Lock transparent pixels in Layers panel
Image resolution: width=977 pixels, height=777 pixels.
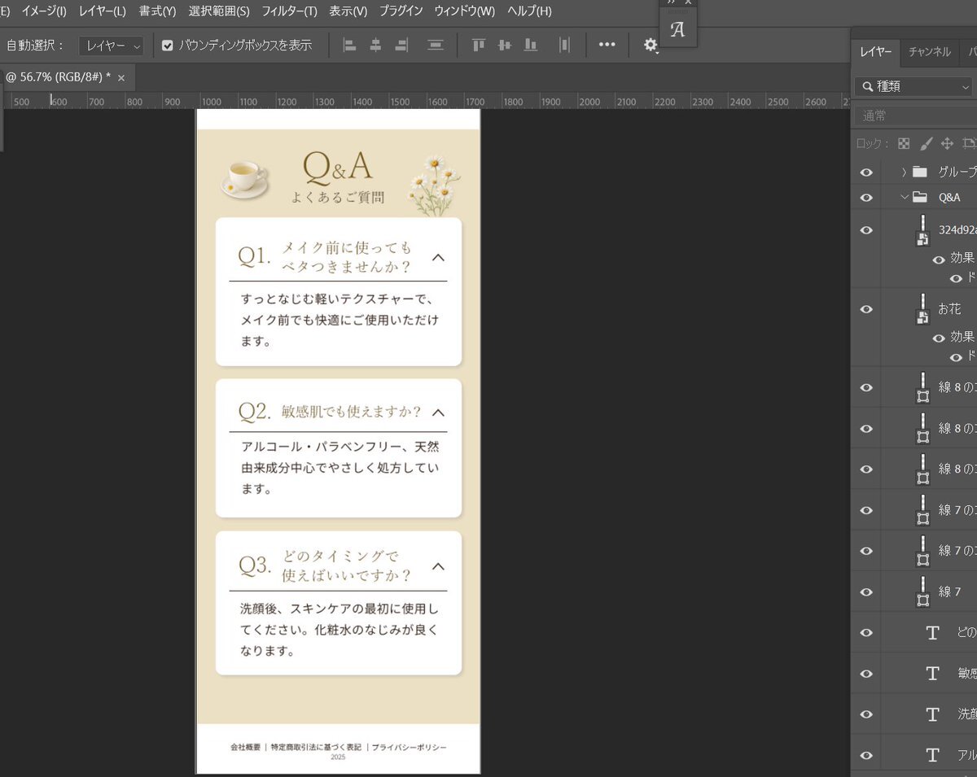[904, 143]
